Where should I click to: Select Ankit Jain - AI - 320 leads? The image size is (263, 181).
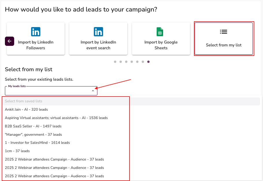point(26,110)
